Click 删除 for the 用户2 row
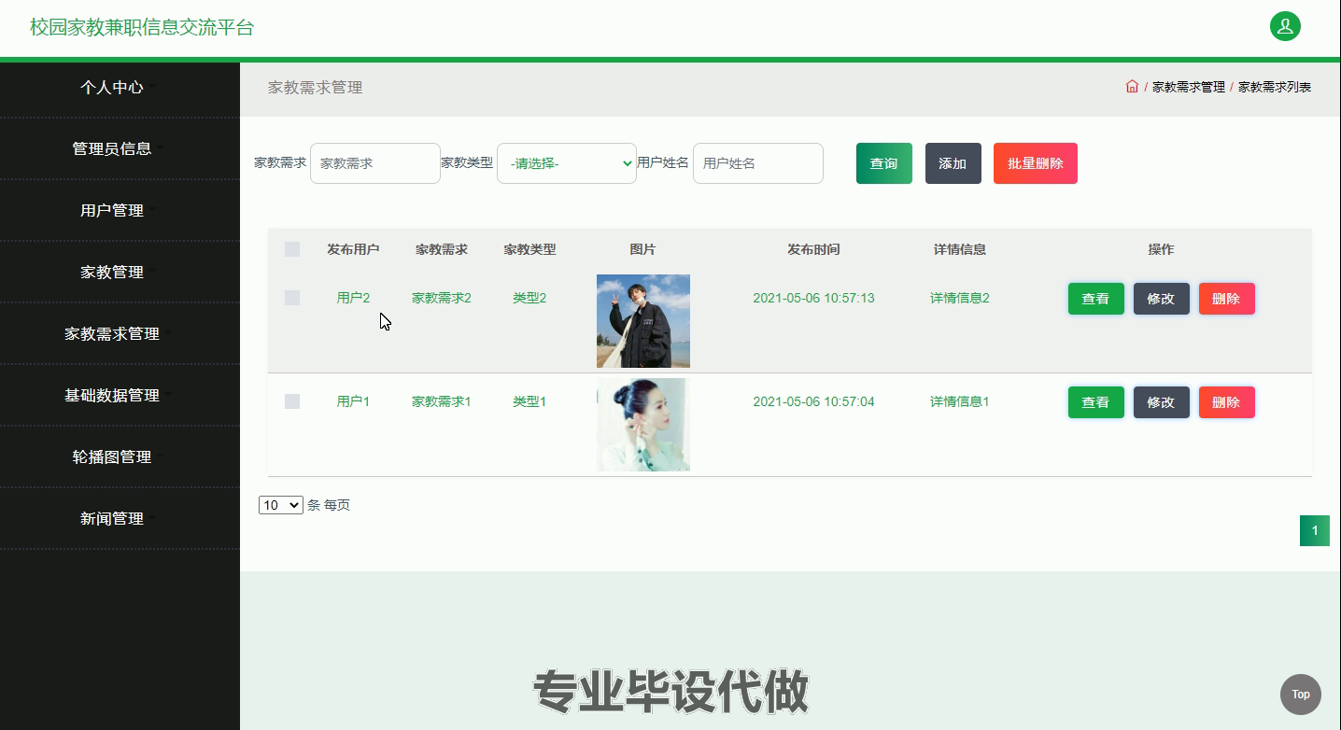1341x730 pixels. (1227, 299)
